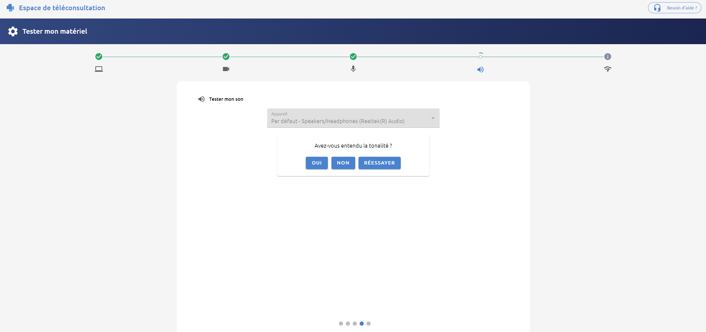Select the laptop step icon
This screenshot has width=706, height=332.
point(99,69)
